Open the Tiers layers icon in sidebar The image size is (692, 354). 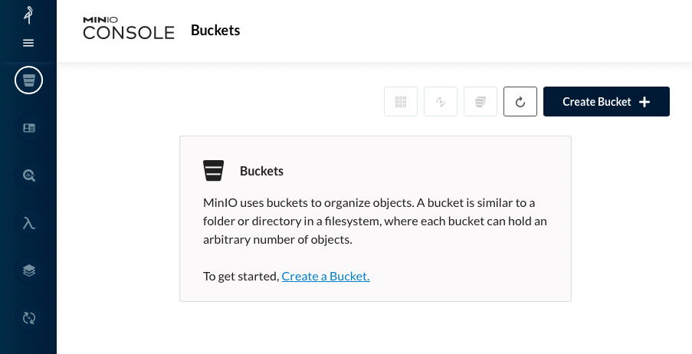pyautogui.click(x=28, y=270)
